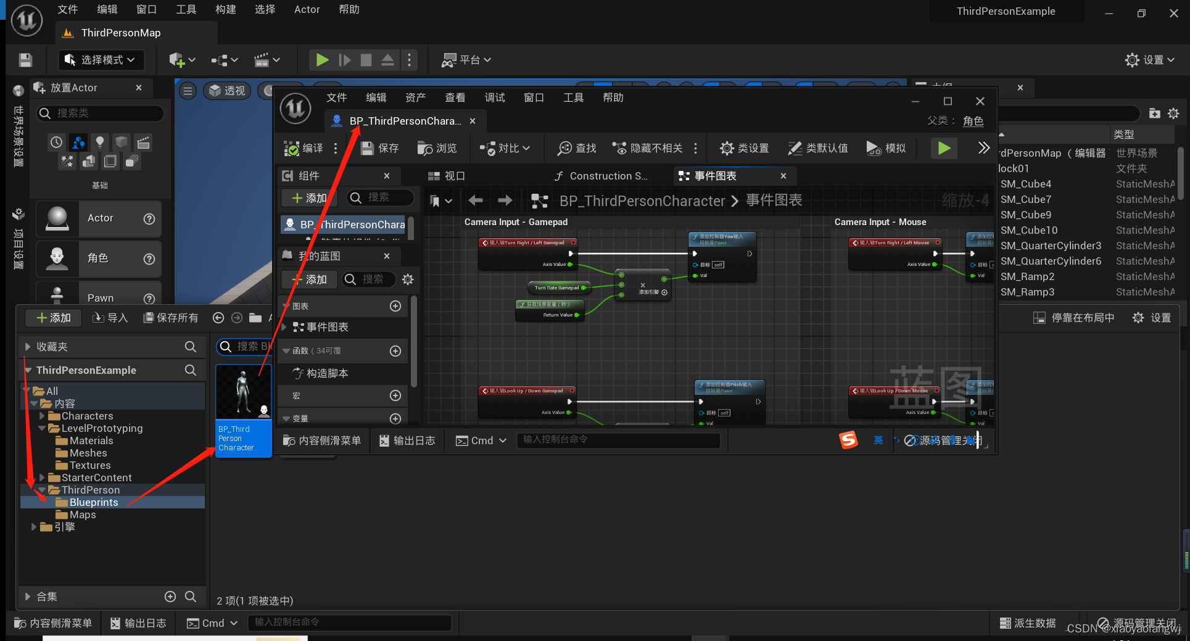Open My Blueprint panel settings gear
1190x641 pixels.
(x=408, y=279)
